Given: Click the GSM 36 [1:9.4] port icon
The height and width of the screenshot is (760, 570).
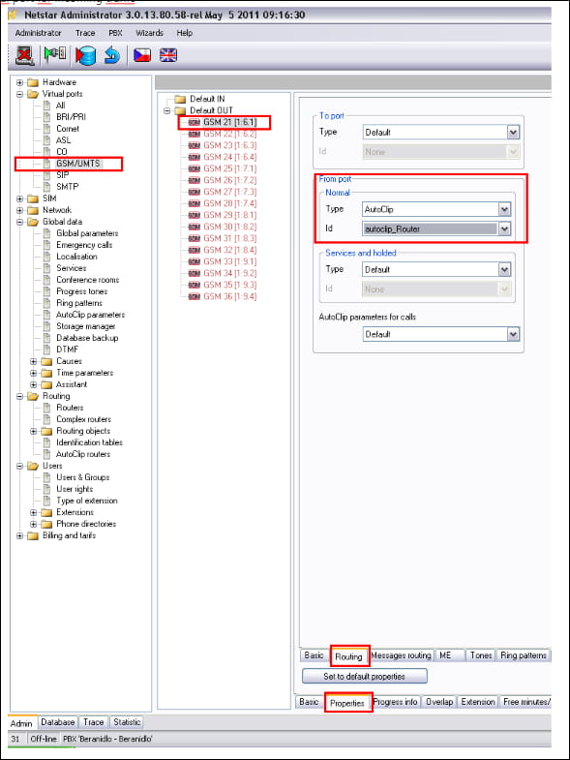Looking at the screenshot, I should [x=194, y=296].
